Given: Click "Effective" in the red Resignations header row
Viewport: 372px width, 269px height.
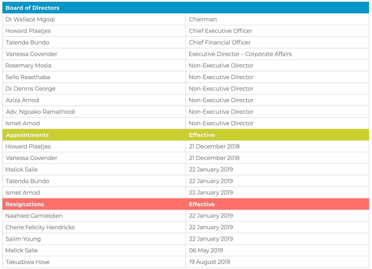Looking at the screenshot, I should coord(202,204).
